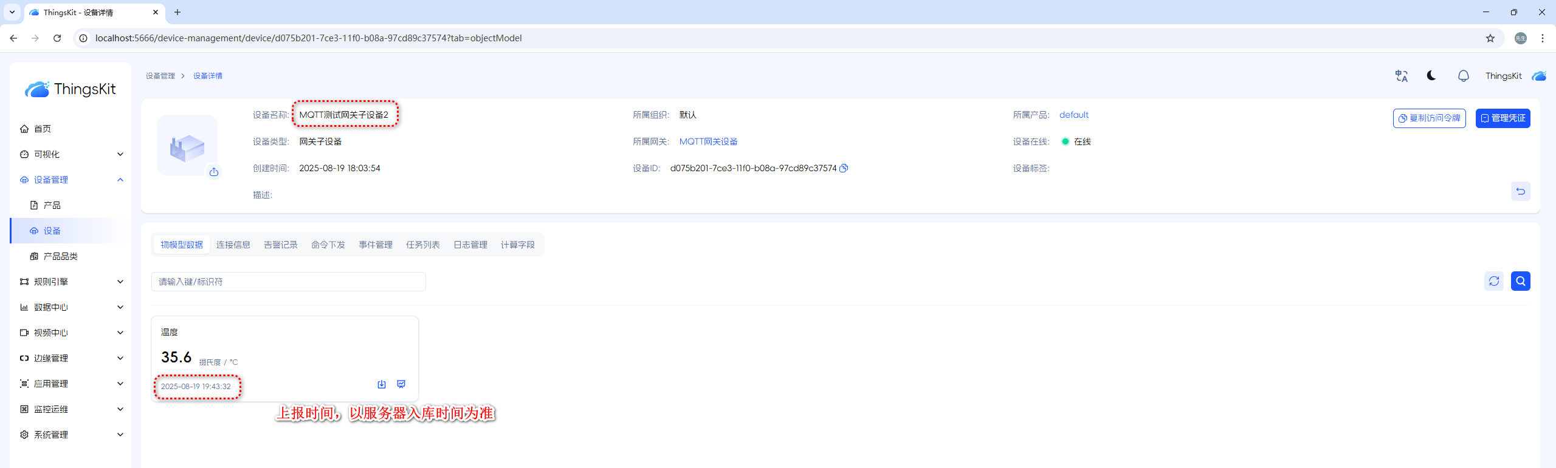Click the language translation icon
1556x468 pixels.
1401,76
